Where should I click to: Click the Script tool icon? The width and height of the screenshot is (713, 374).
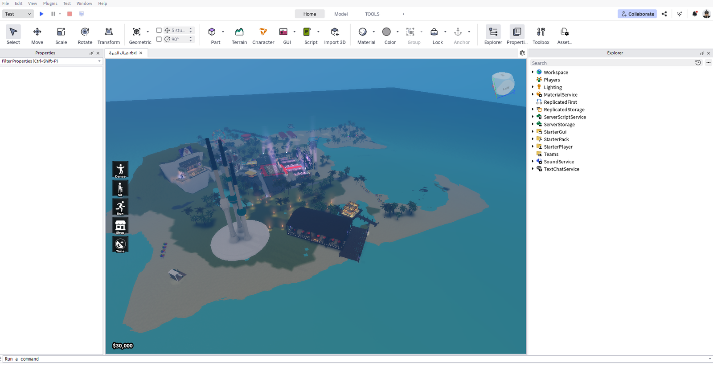pyautogui.click(x=307, y=32)
